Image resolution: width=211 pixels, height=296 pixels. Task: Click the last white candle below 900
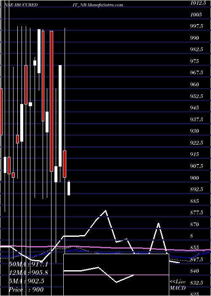pos(69,189)
